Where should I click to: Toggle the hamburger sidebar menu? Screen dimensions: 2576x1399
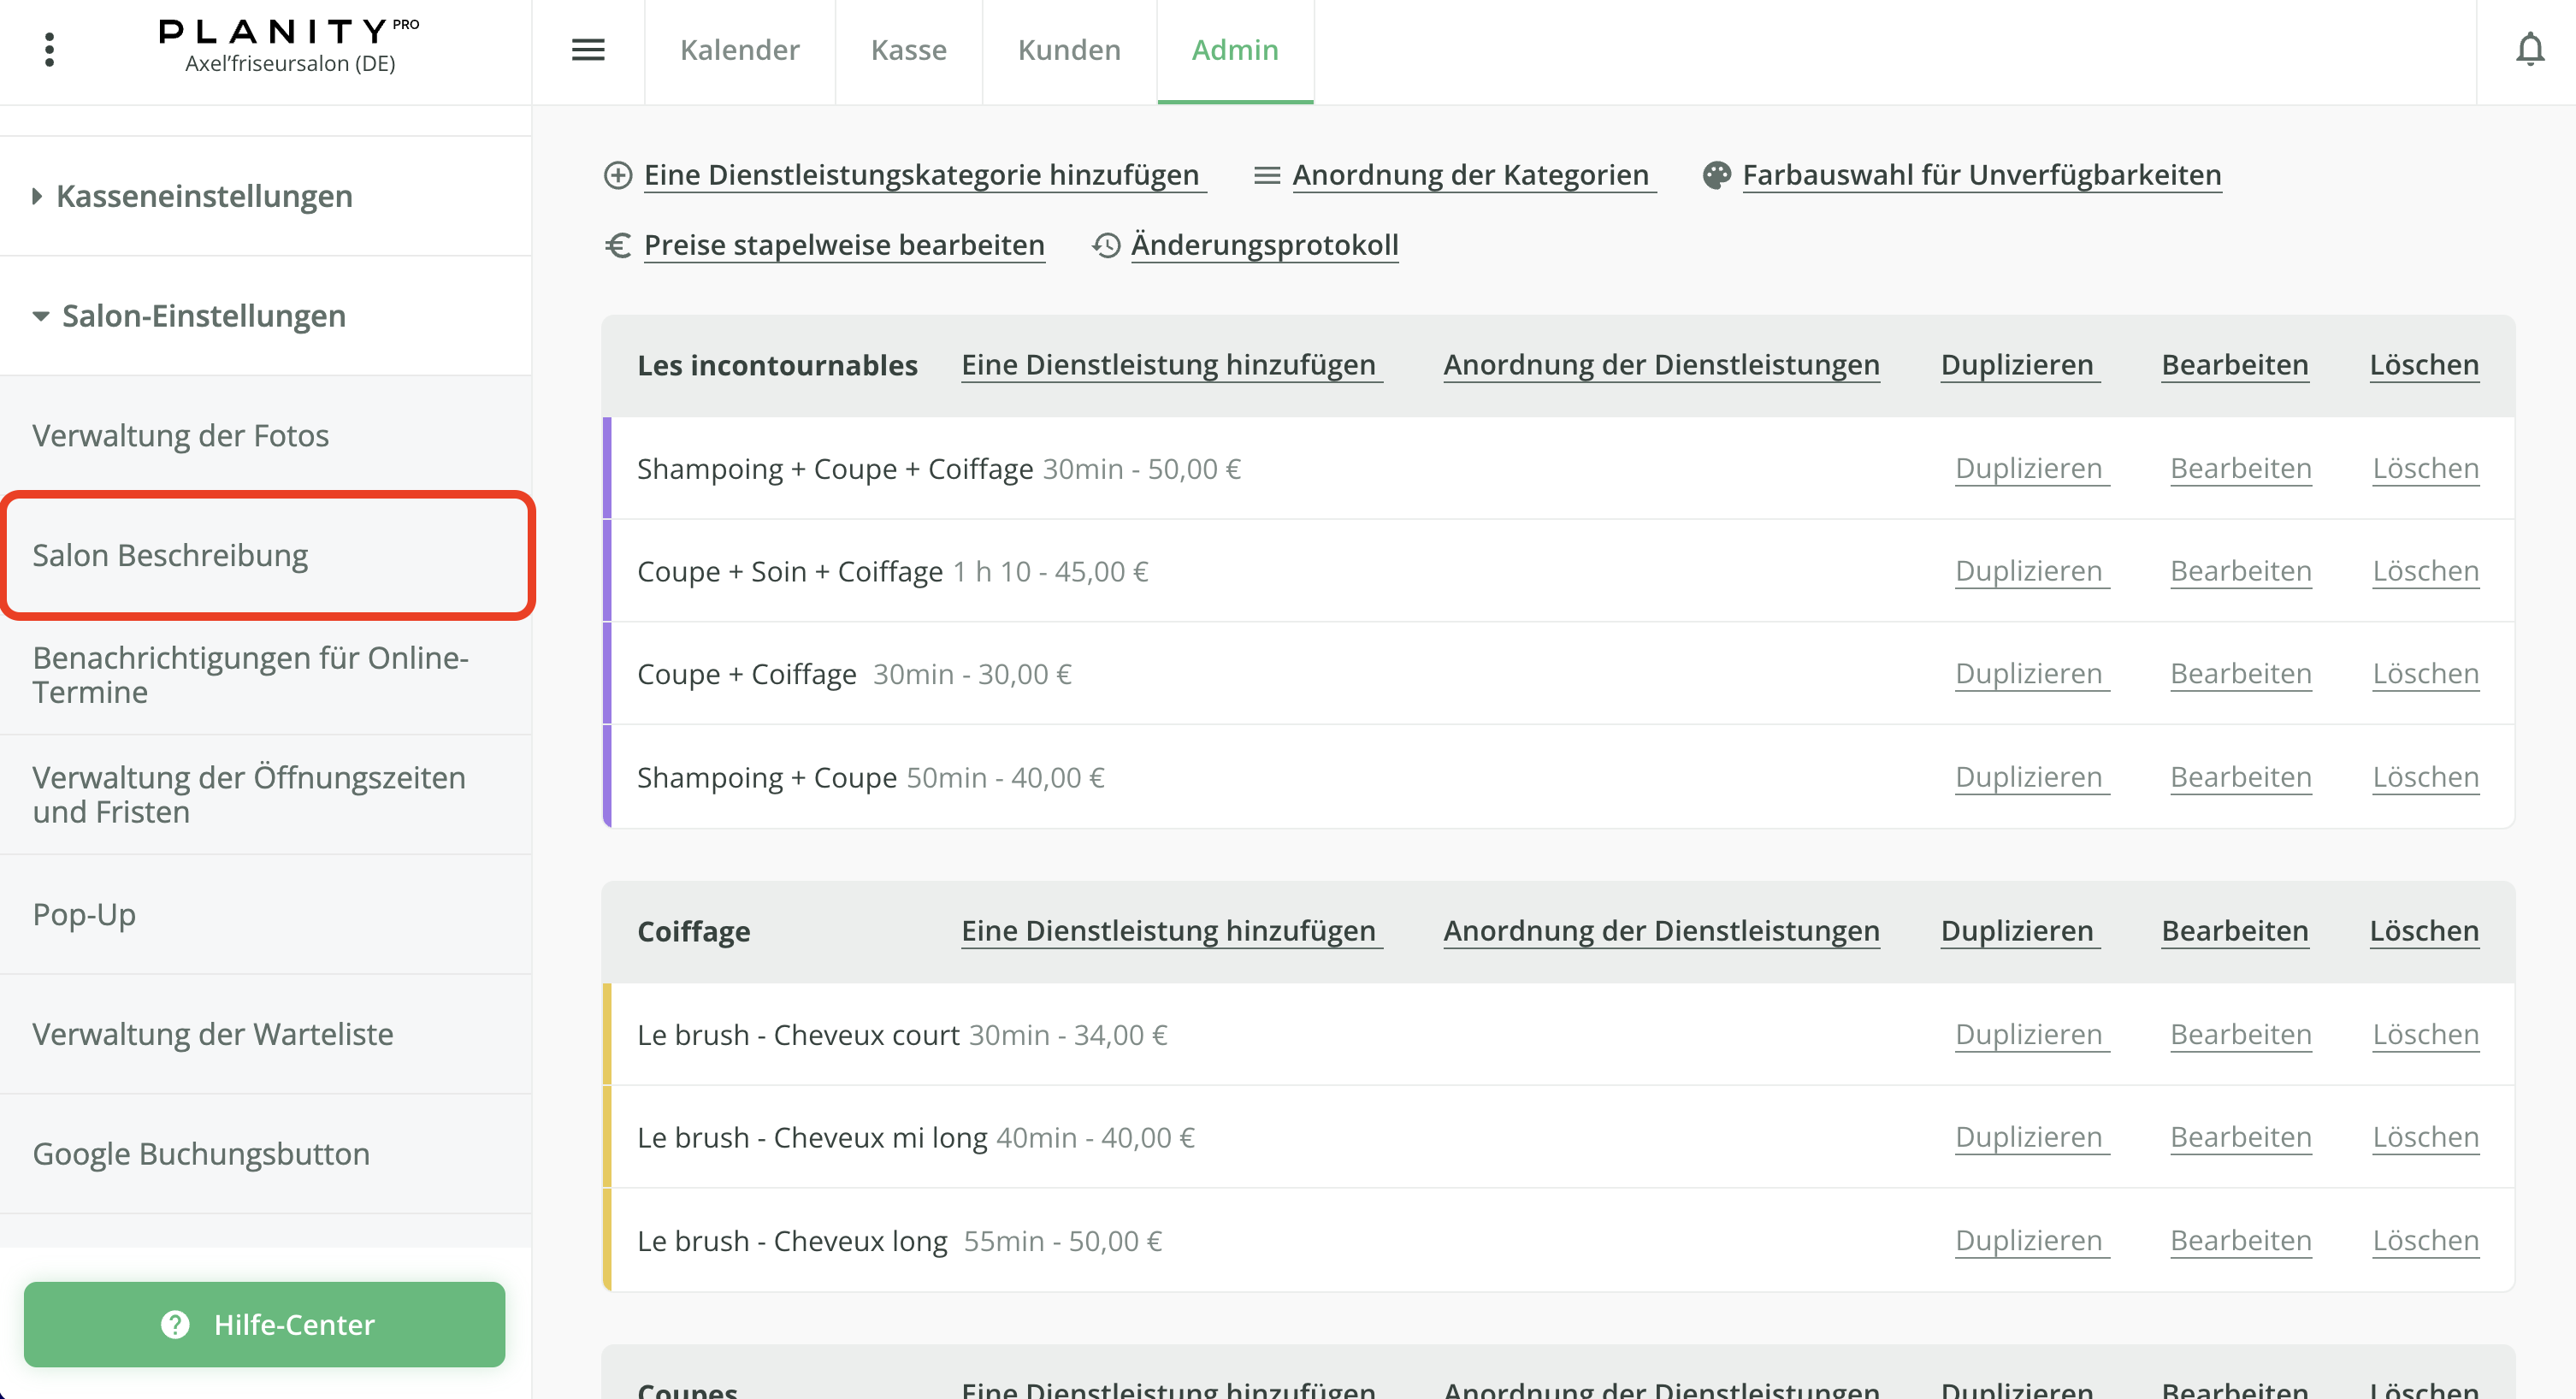(588, 49)
